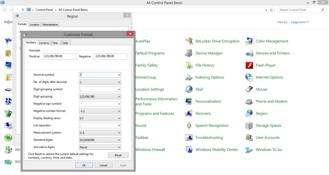Image resolution: width=329 pixels, height=175 pixels.
Task: Switch to Administrative tab in Region window
Action: 50,24
